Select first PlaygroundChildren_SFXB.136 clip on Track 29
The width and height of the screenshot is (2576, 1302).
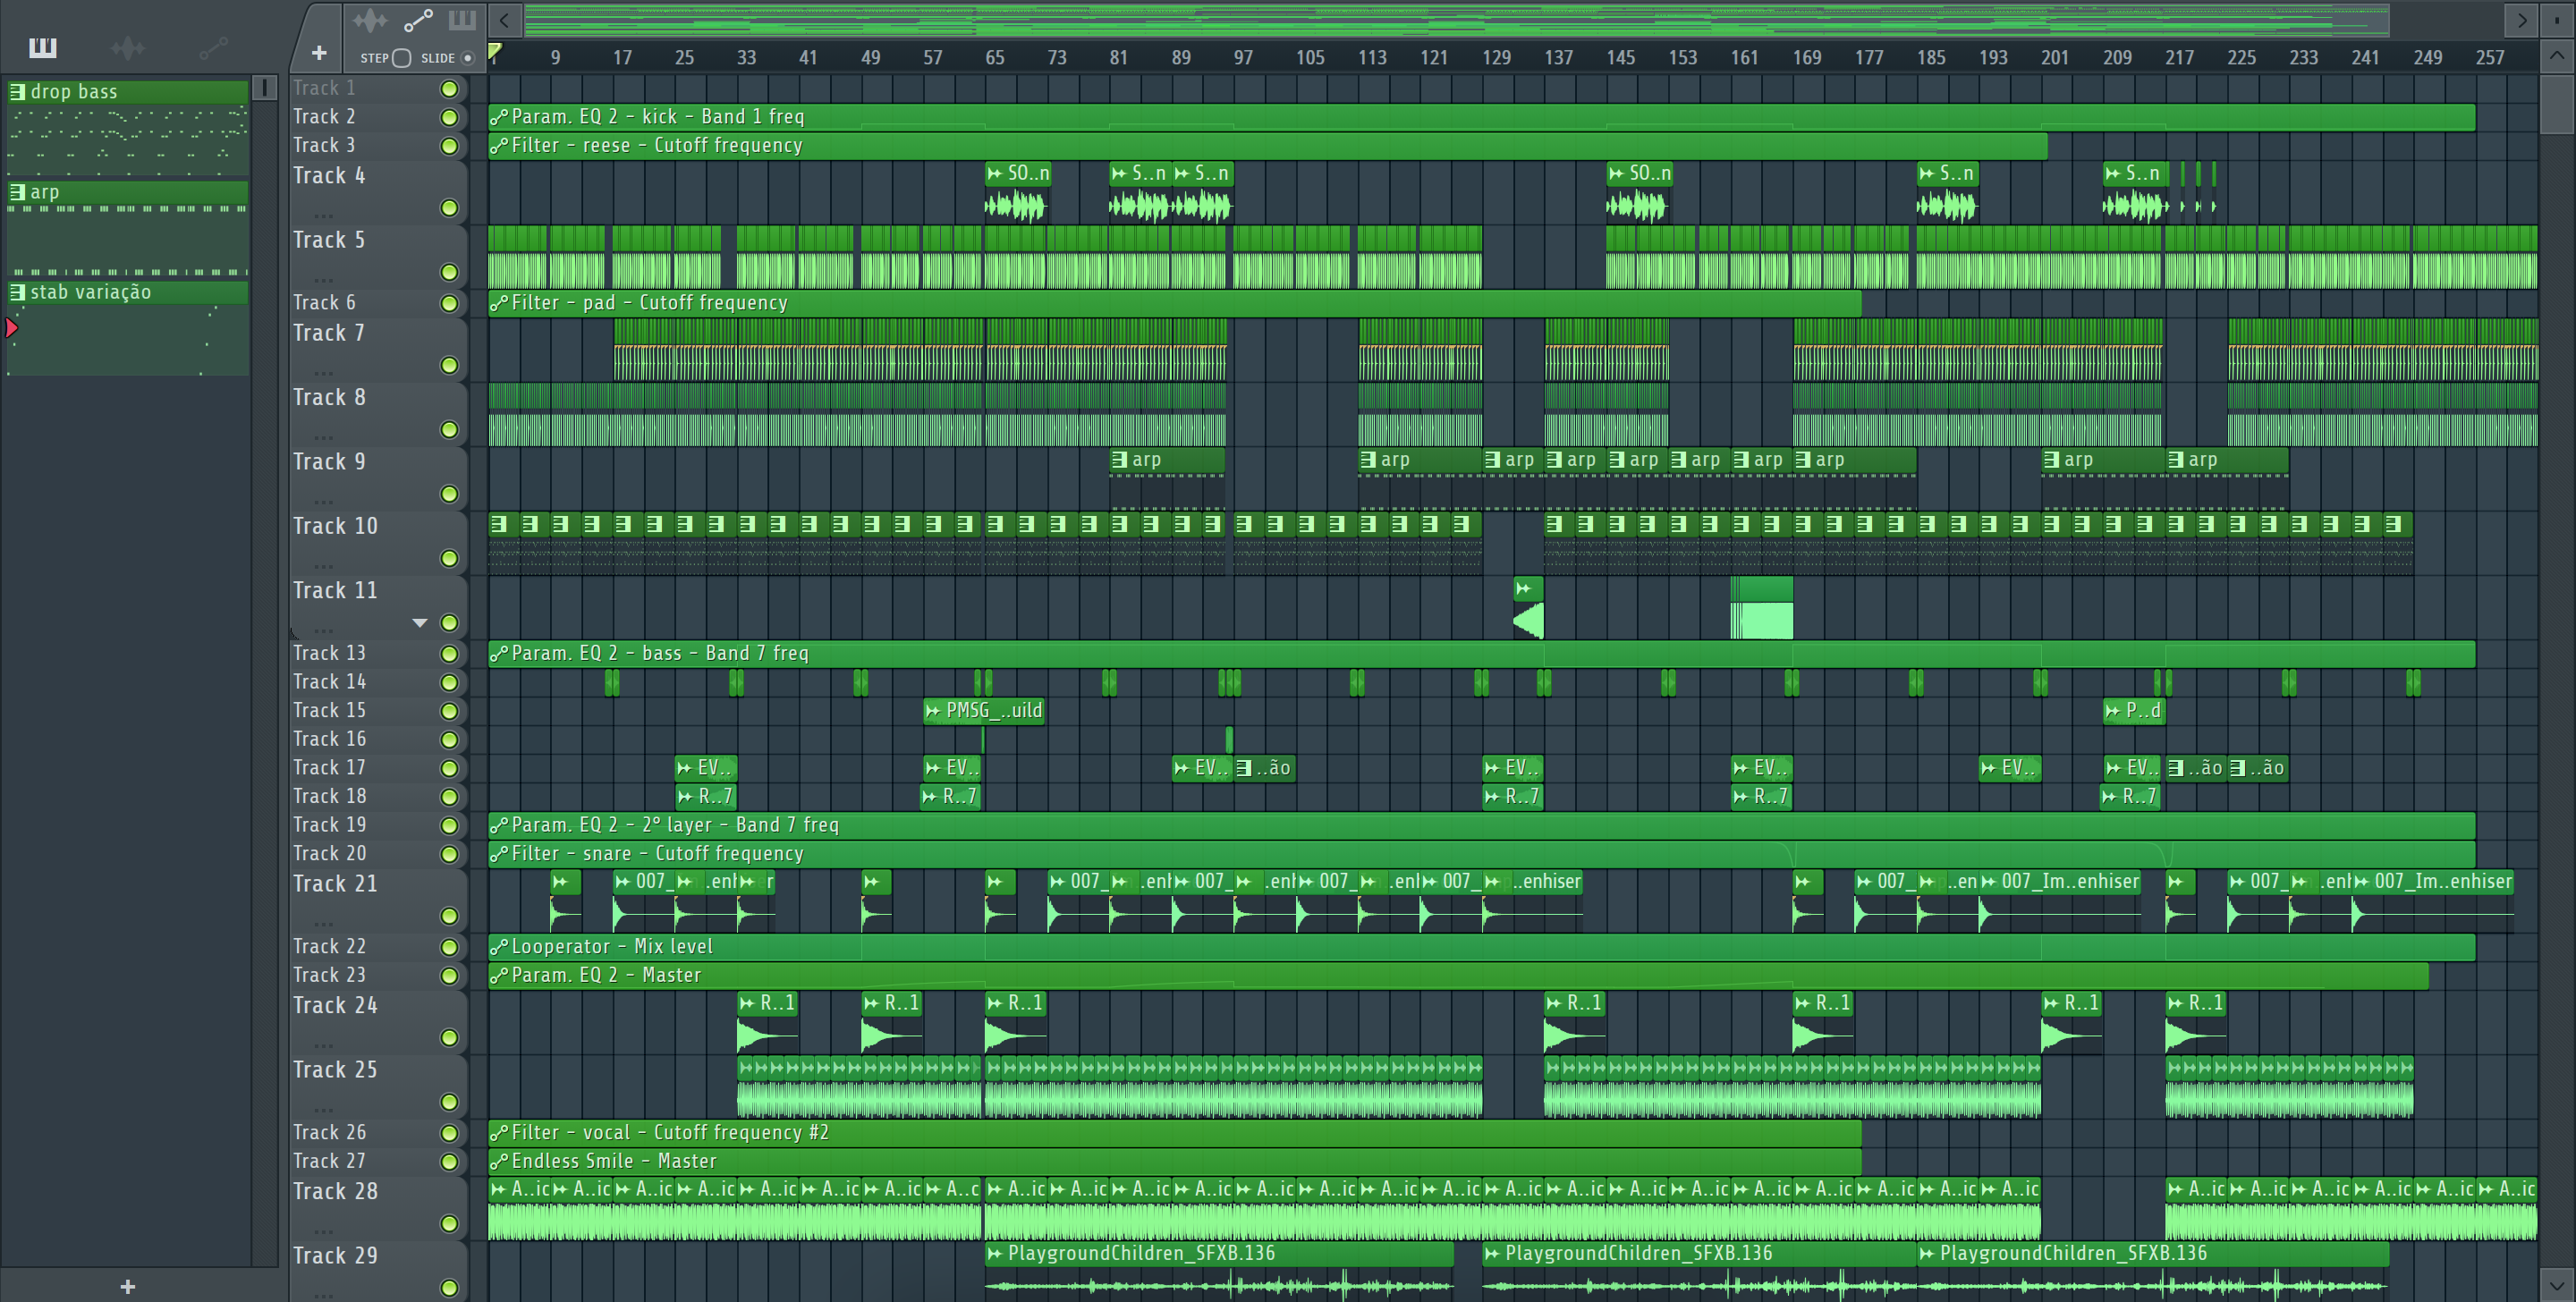[1219, 1270]
